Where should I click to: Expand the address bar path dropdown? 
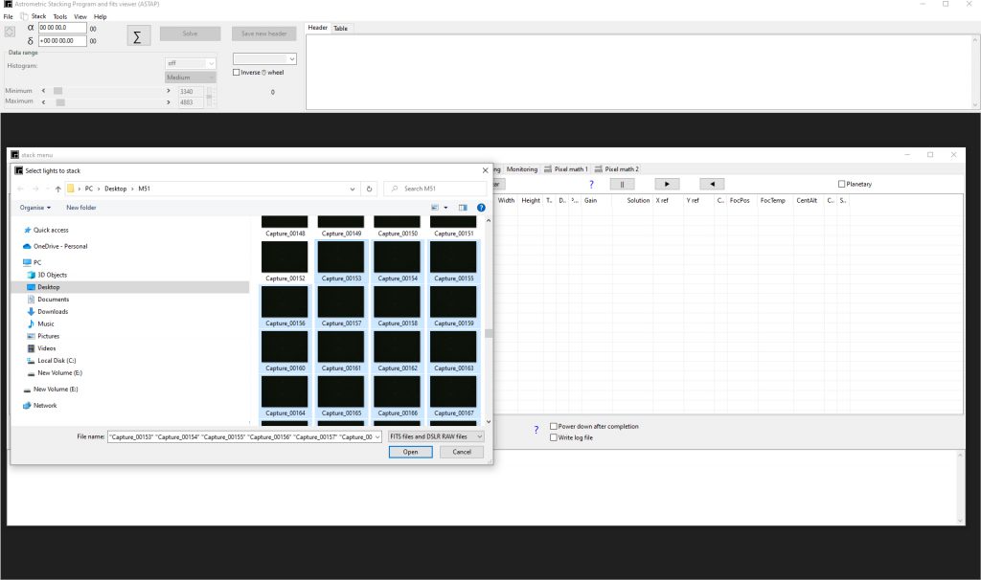click(353, 189)
